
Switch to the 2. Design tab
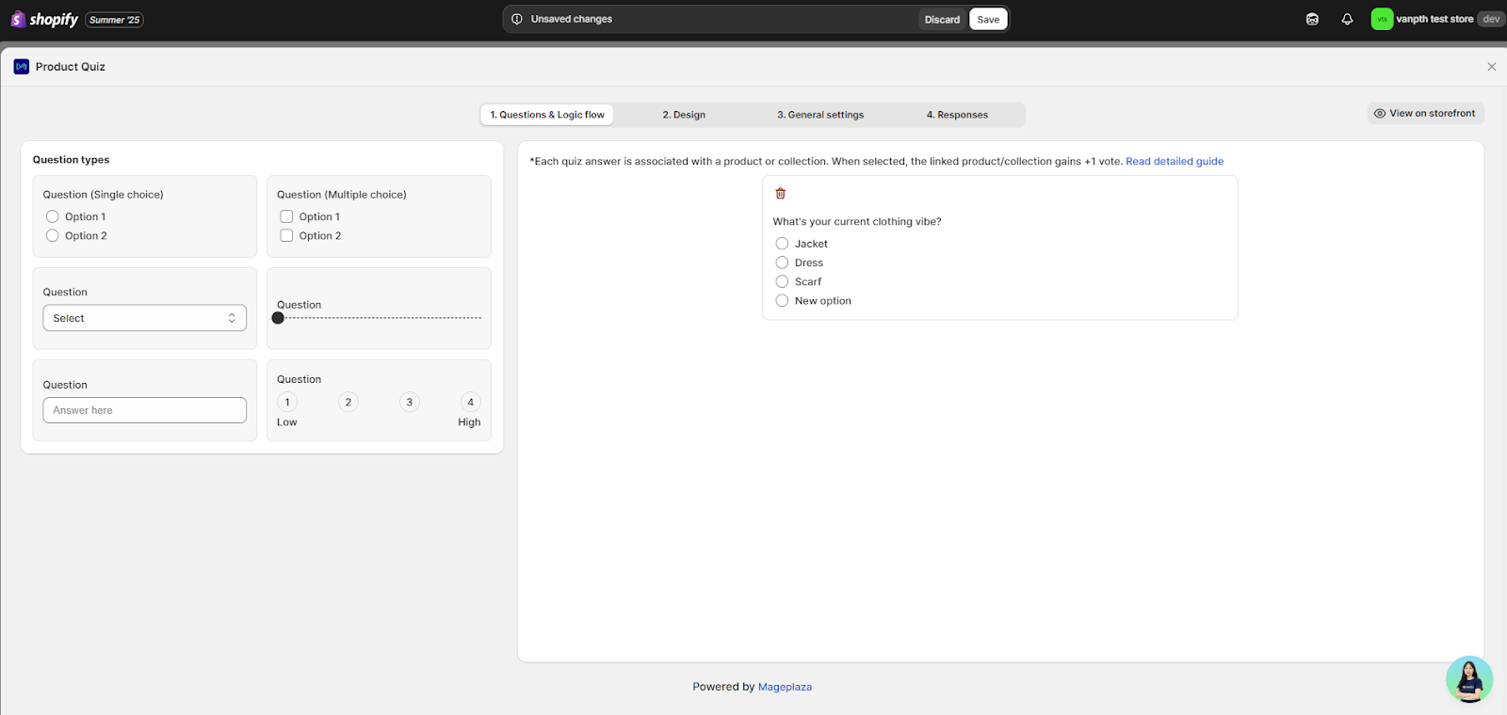(684, 115)
